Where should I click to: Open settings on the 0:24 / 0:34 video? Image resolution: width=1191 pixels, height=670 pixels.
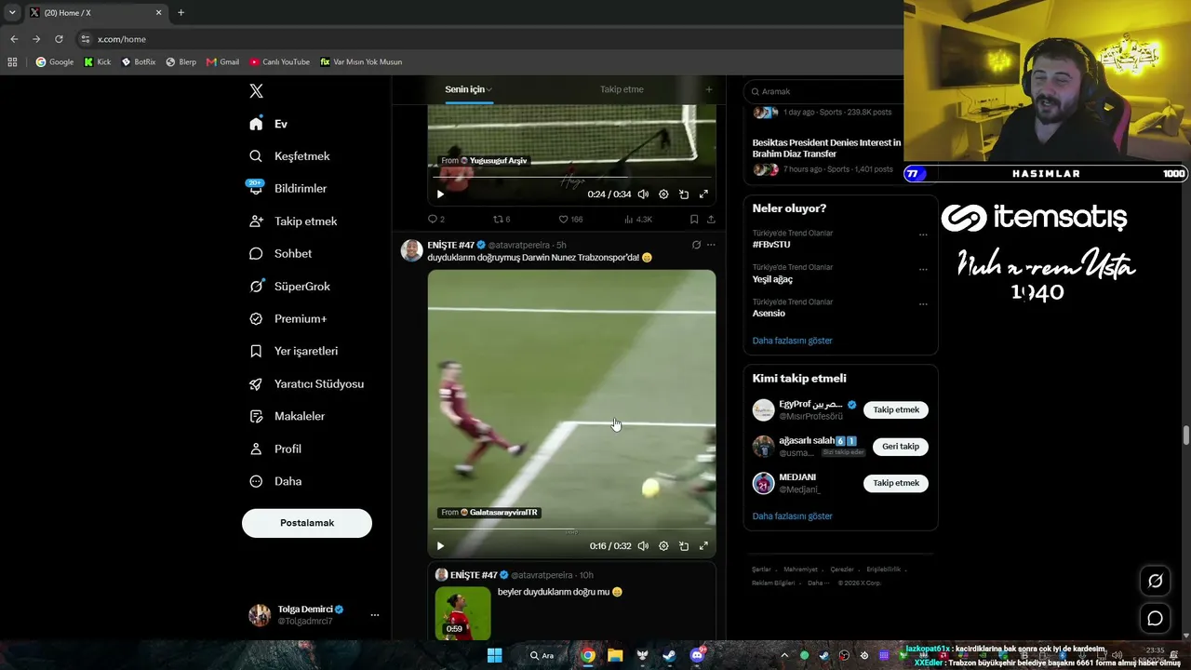click(x=663, y=194)
